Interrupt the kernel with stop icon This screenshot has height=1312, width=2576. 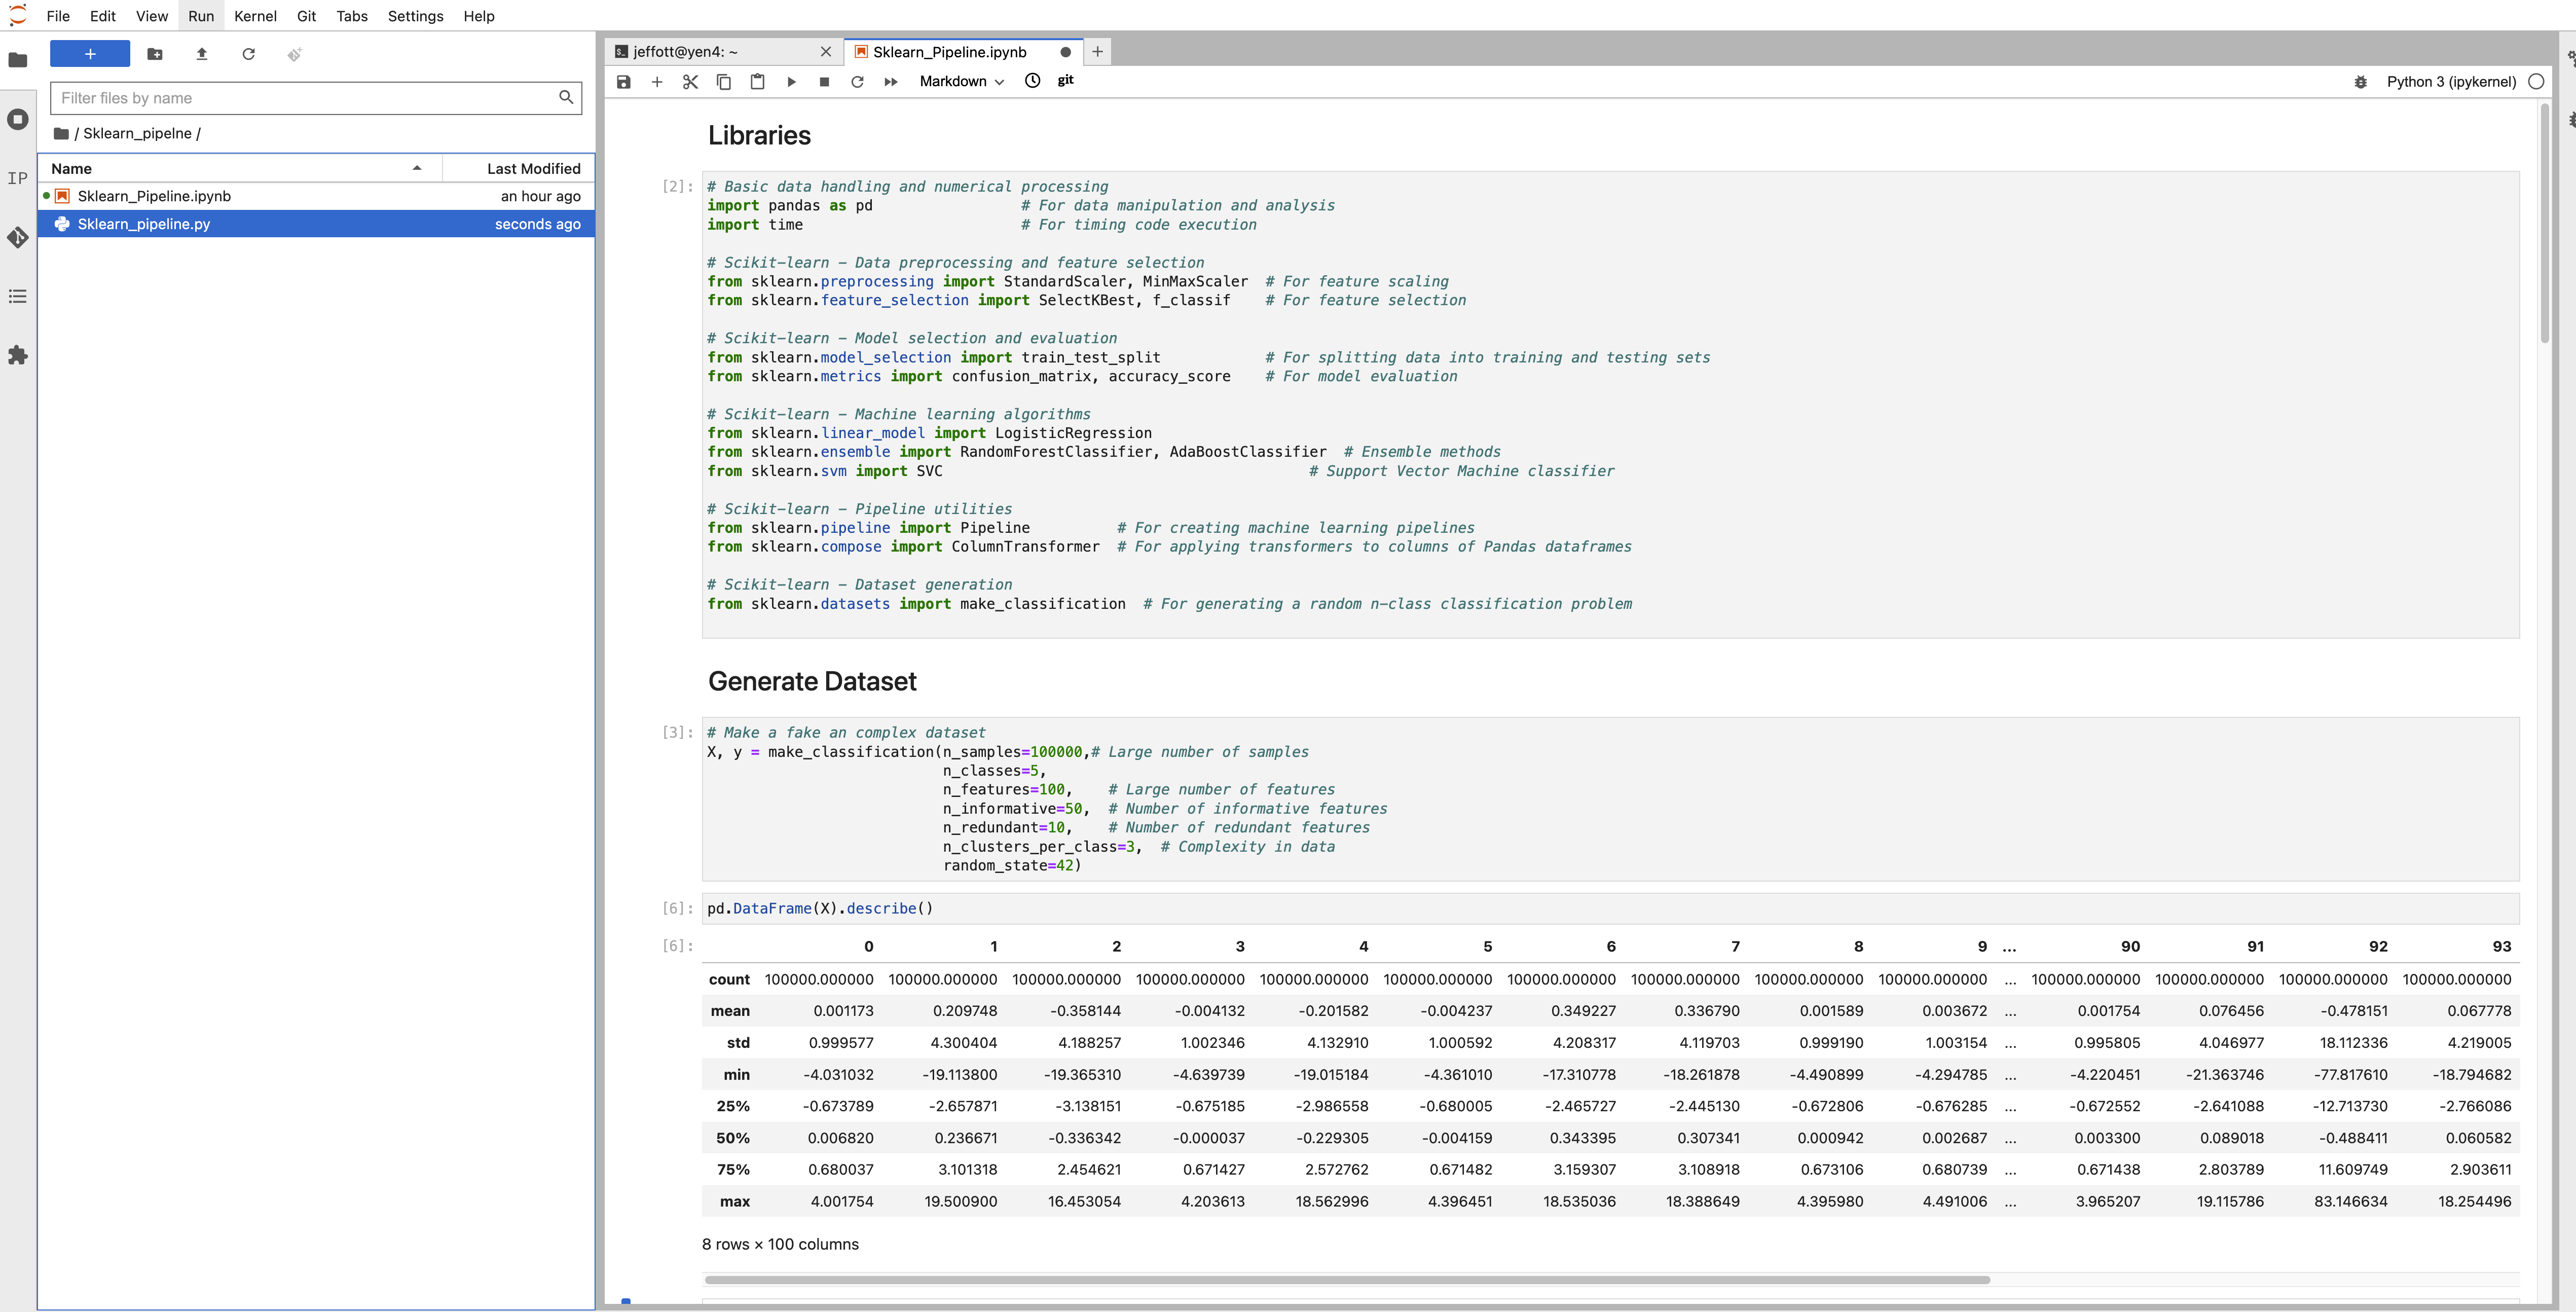(x=824, y=82)
